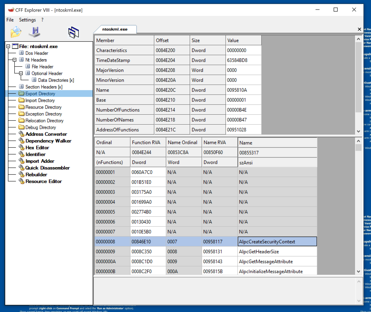Screen dimensions: 371x312
Task: Select the ntoskrnl.exe document tab
Action: click(x=115, y=29)
